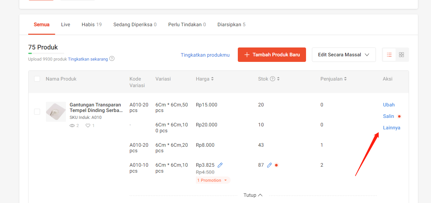Screen dimensions: 431x203
Task: Sort by Penjualan column arrows
Action: [x=345, y=79]
